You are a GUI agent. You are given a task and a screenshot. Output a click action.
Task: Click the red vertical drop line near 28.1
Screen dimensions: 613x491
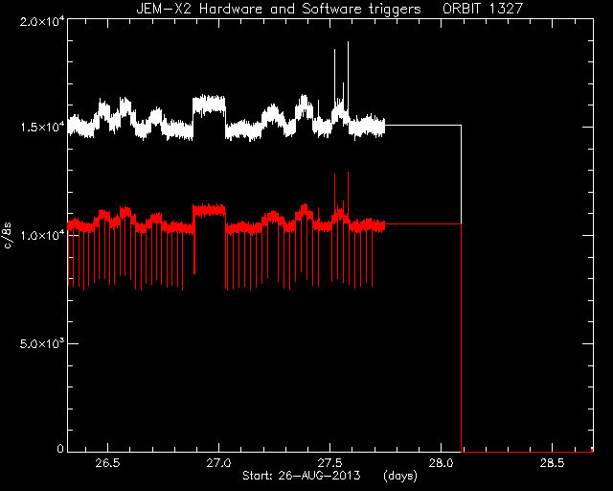(x=462, y=337)
